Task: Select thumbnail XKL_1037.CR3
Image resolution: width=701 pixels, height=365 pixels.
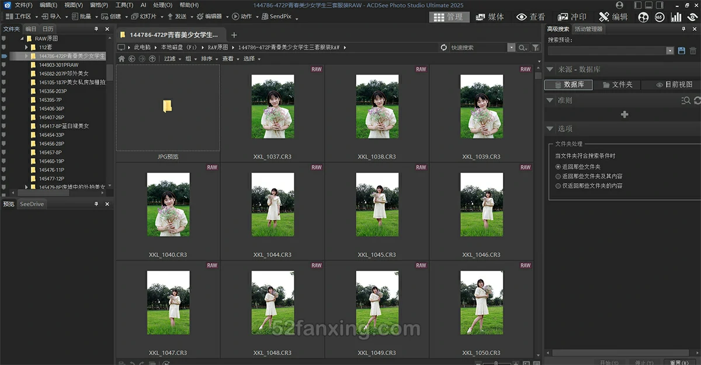Action: tap(273, 113)
